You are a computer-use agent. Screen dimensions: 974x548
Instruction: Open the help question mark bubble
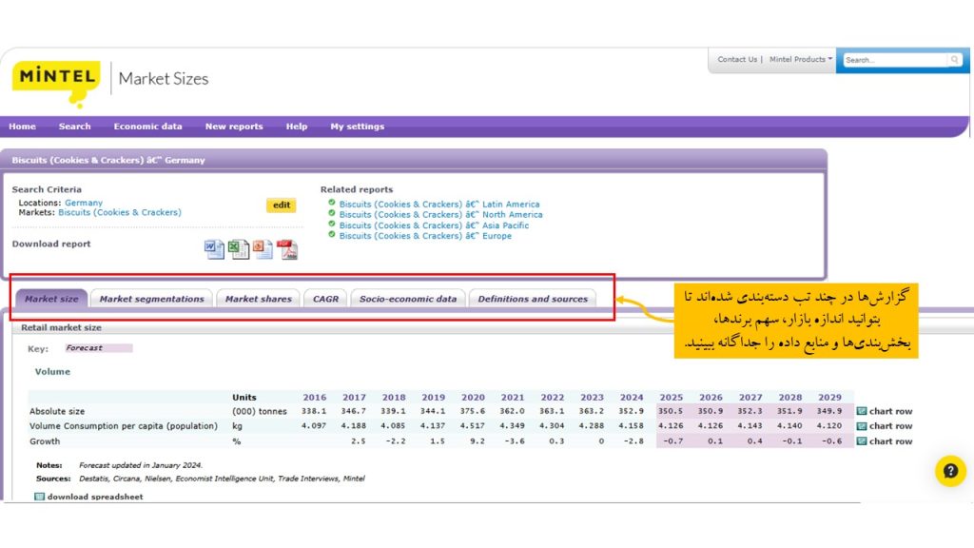tap(950, 471)
